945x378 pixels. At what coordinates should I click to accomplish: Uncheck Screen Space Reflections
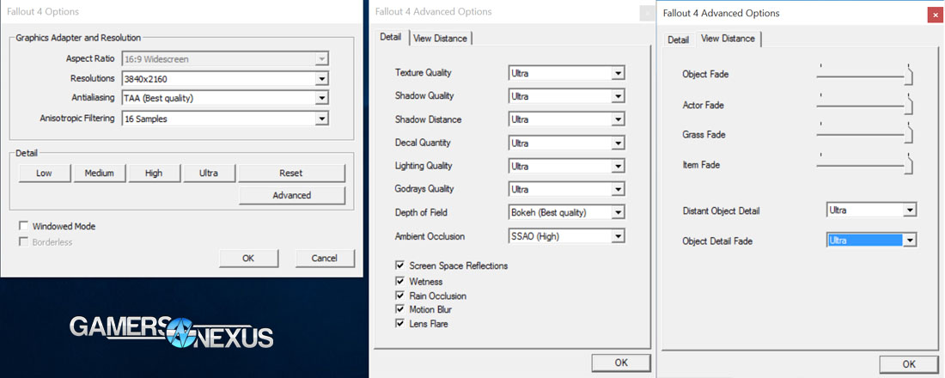click(x=399, y=265)
